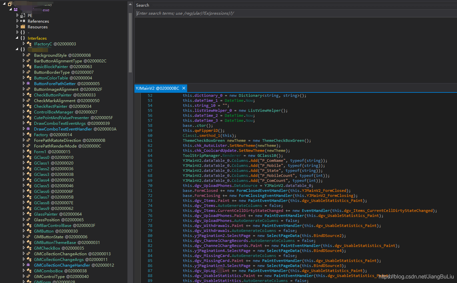Click the GlassPosition enum icon
The height and width of the screenshot is (283, 457).
29,220
